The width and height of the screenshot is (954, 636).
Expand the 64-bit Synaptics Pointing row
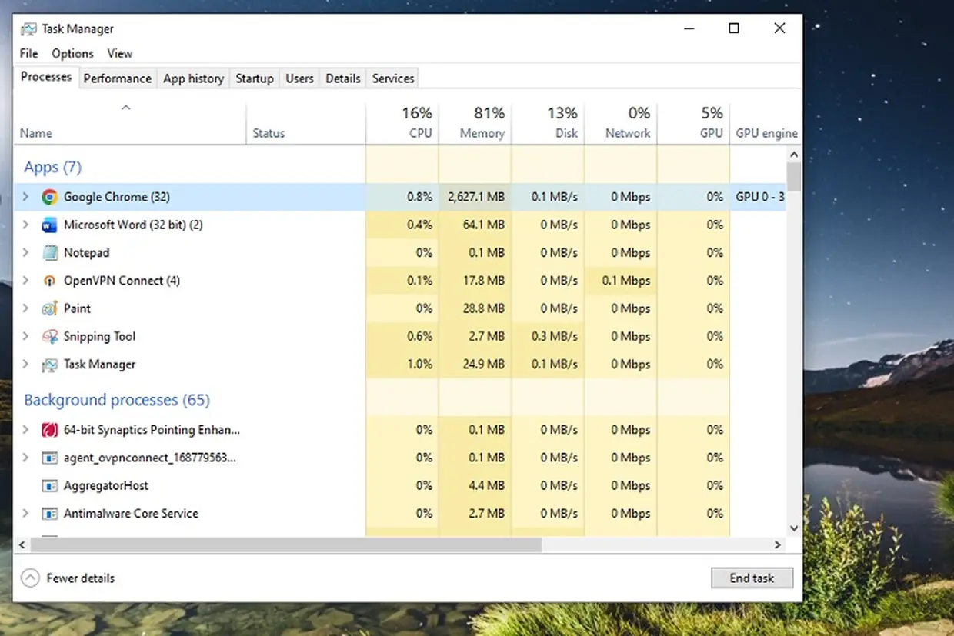25,430
